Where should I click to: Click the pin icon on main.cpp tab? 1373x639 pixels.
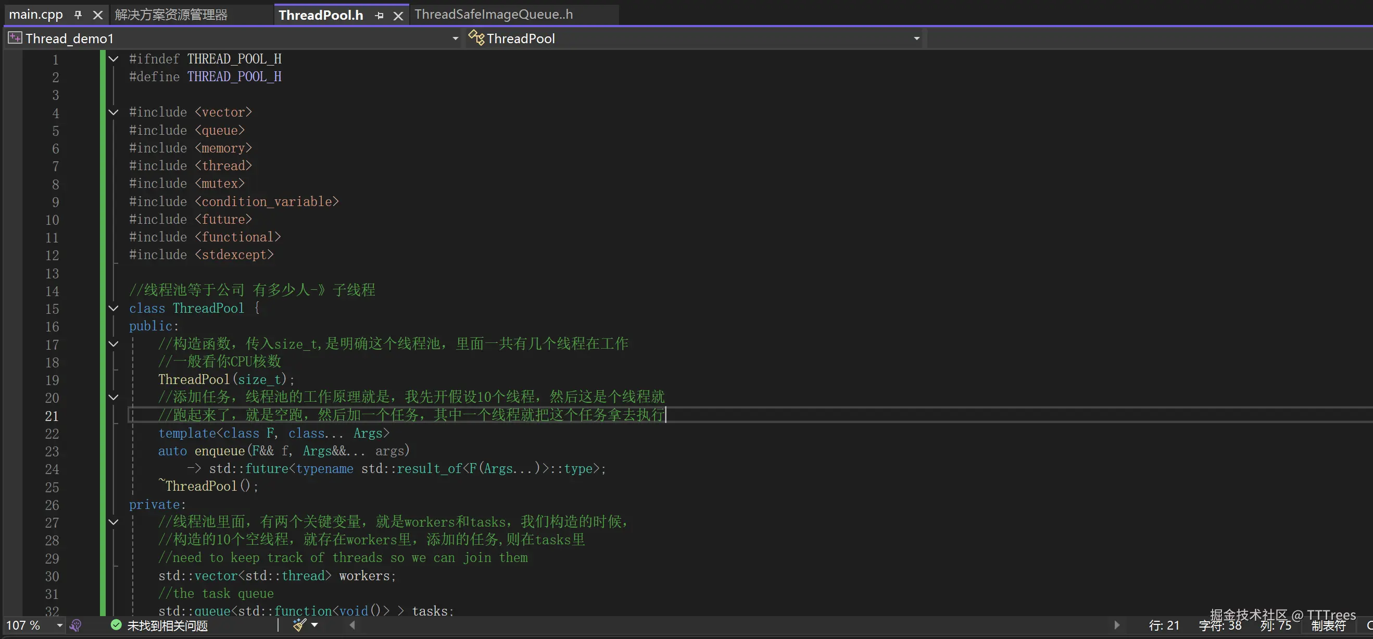78,15
